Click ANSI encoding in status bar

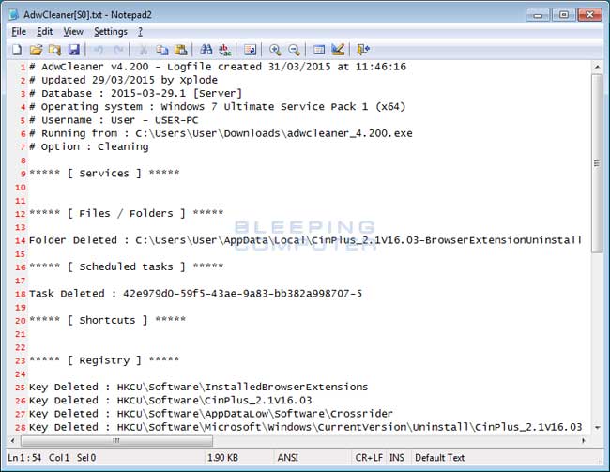[x=289, y=458]
